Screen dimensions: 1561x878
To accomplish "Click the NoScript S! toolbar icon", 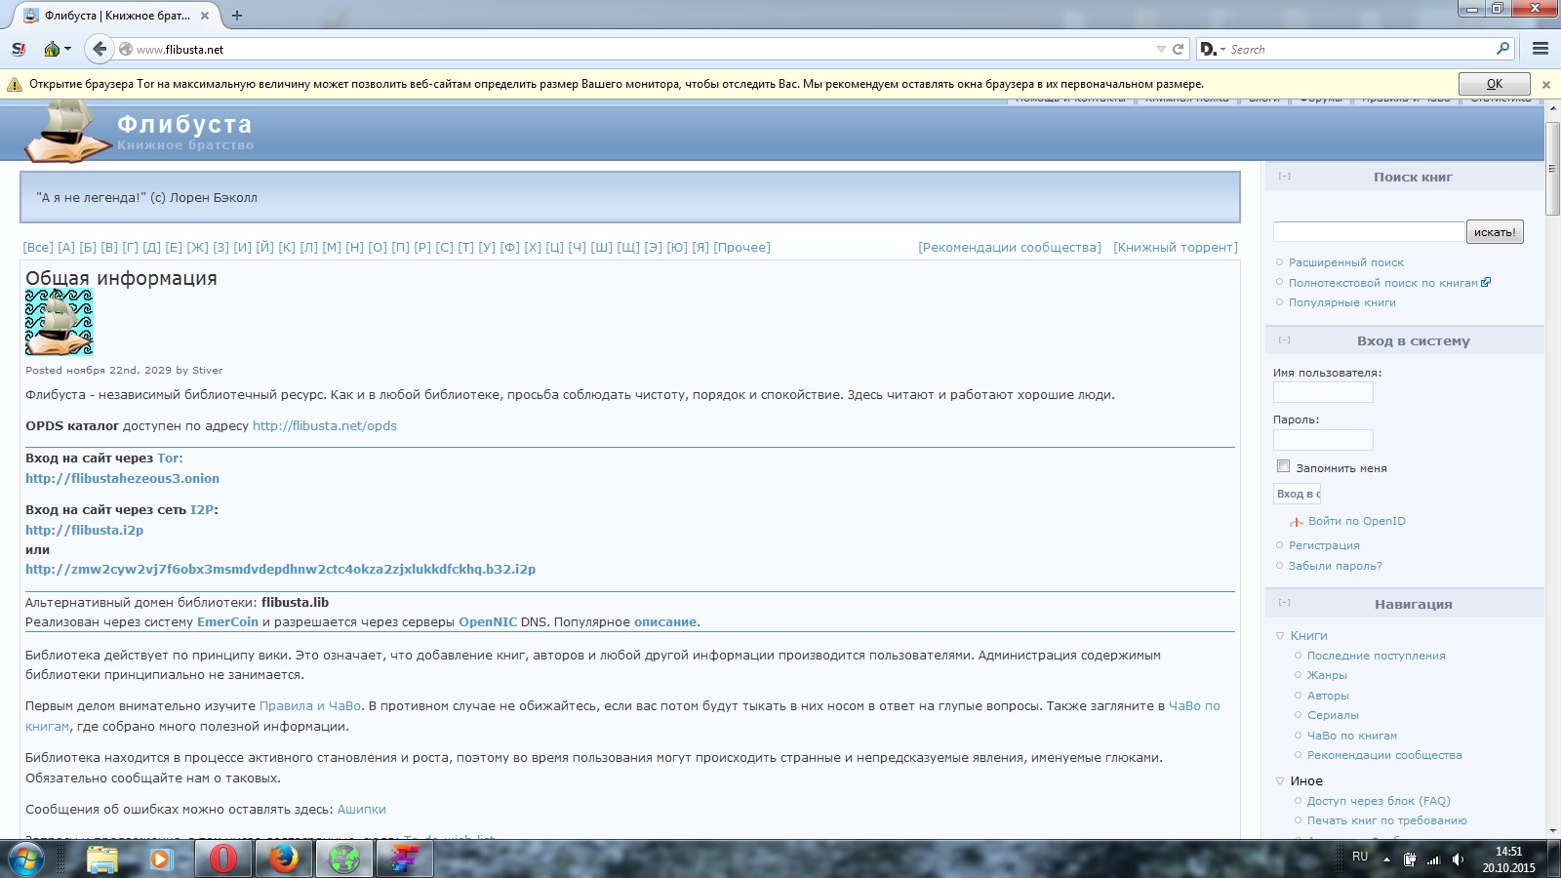I will pos(19,49).
